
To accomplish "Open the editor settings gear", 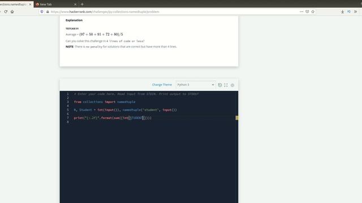I will pos(232,85).
